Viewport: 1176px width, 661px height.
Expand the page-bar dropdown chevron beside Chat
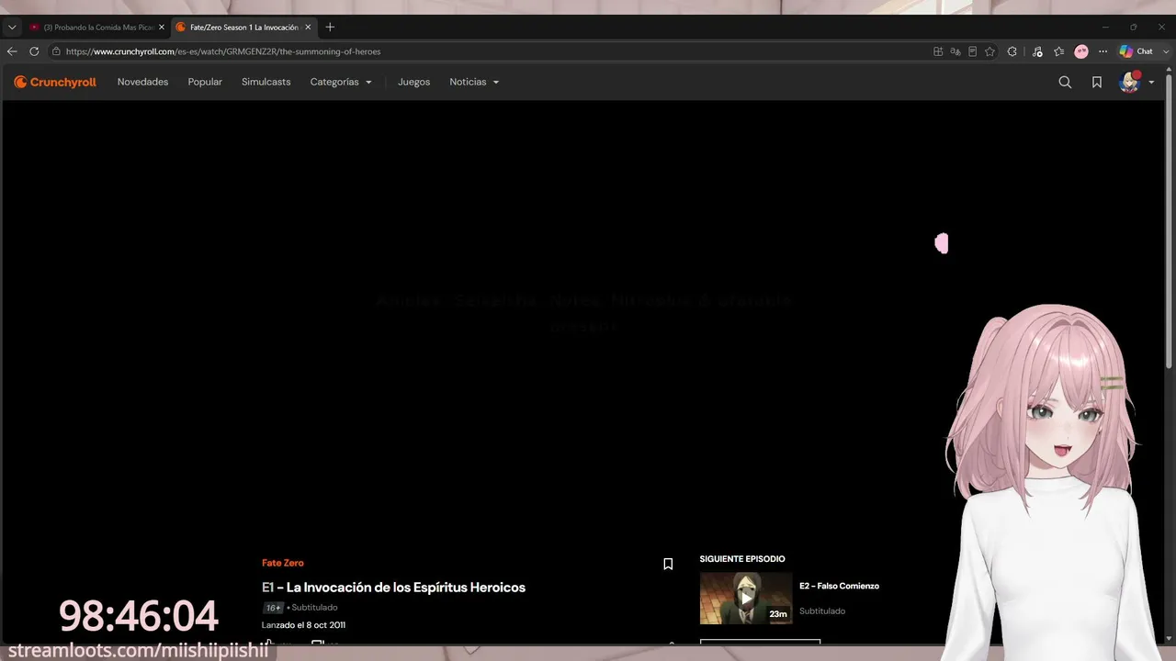(1167, 51)
